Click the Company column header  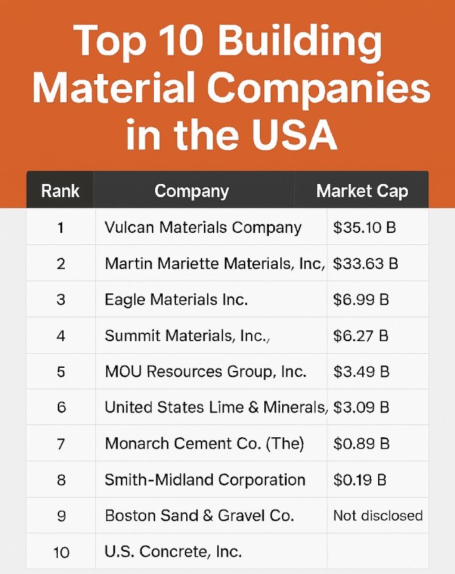point(192,191)
